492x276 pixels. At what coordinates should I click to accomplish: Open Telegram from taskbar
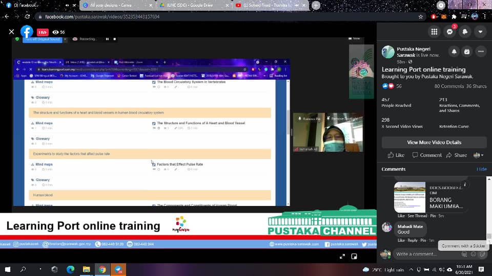118,269
